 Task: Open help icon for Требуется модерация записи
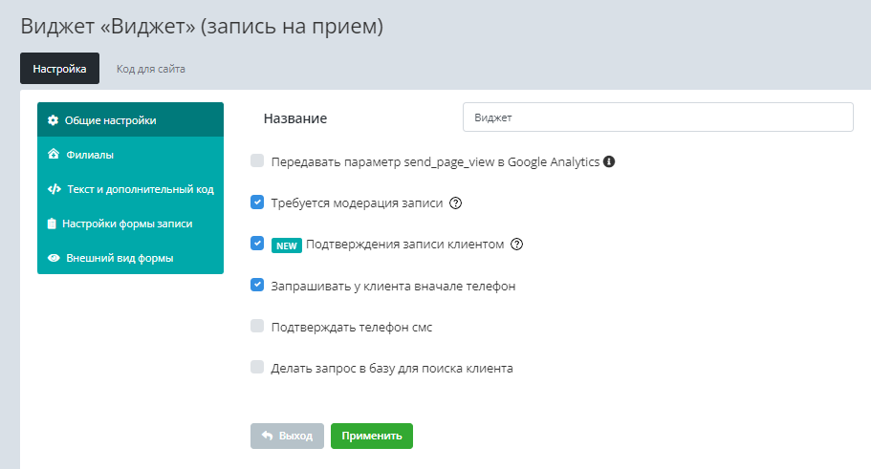pos(456,203)
